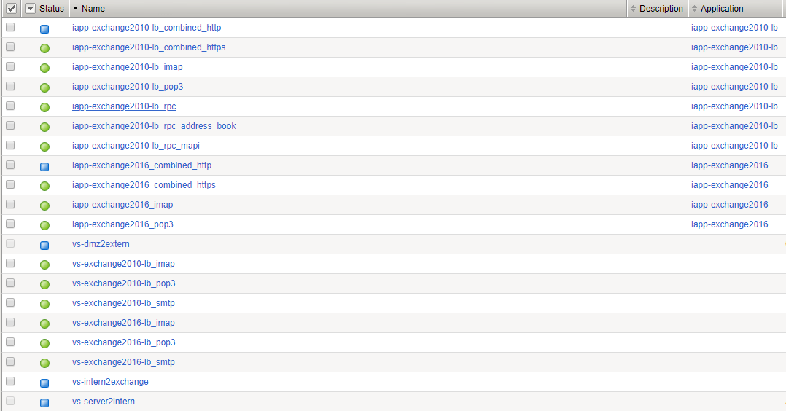Open the status filter dropdown arrow

(30, 9)
